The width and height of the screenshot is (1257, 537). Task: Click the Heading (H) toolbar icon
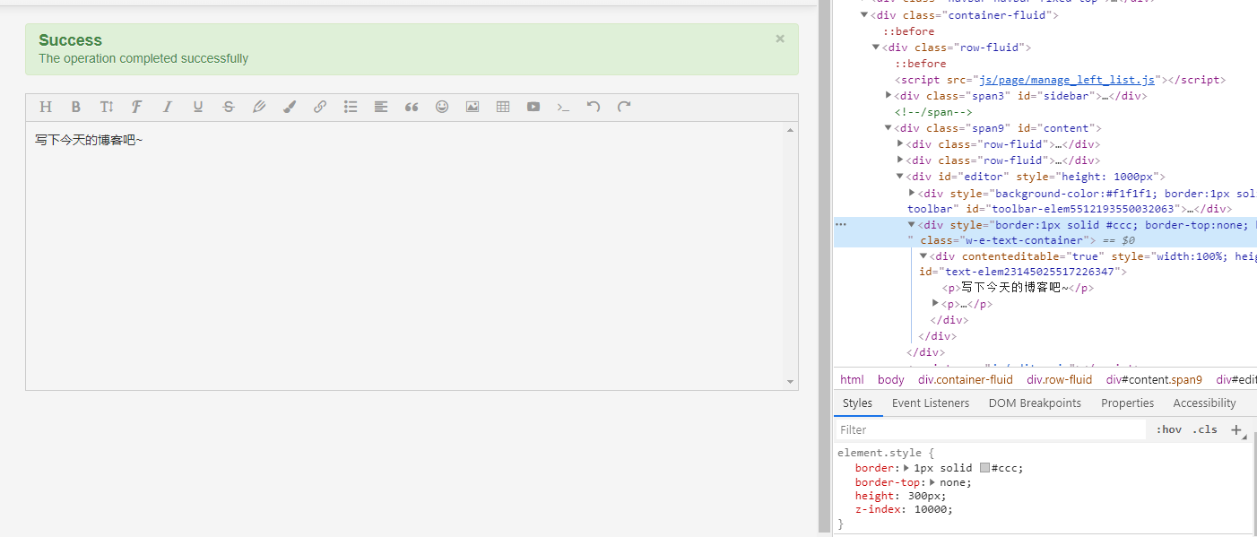coord(46,107)
